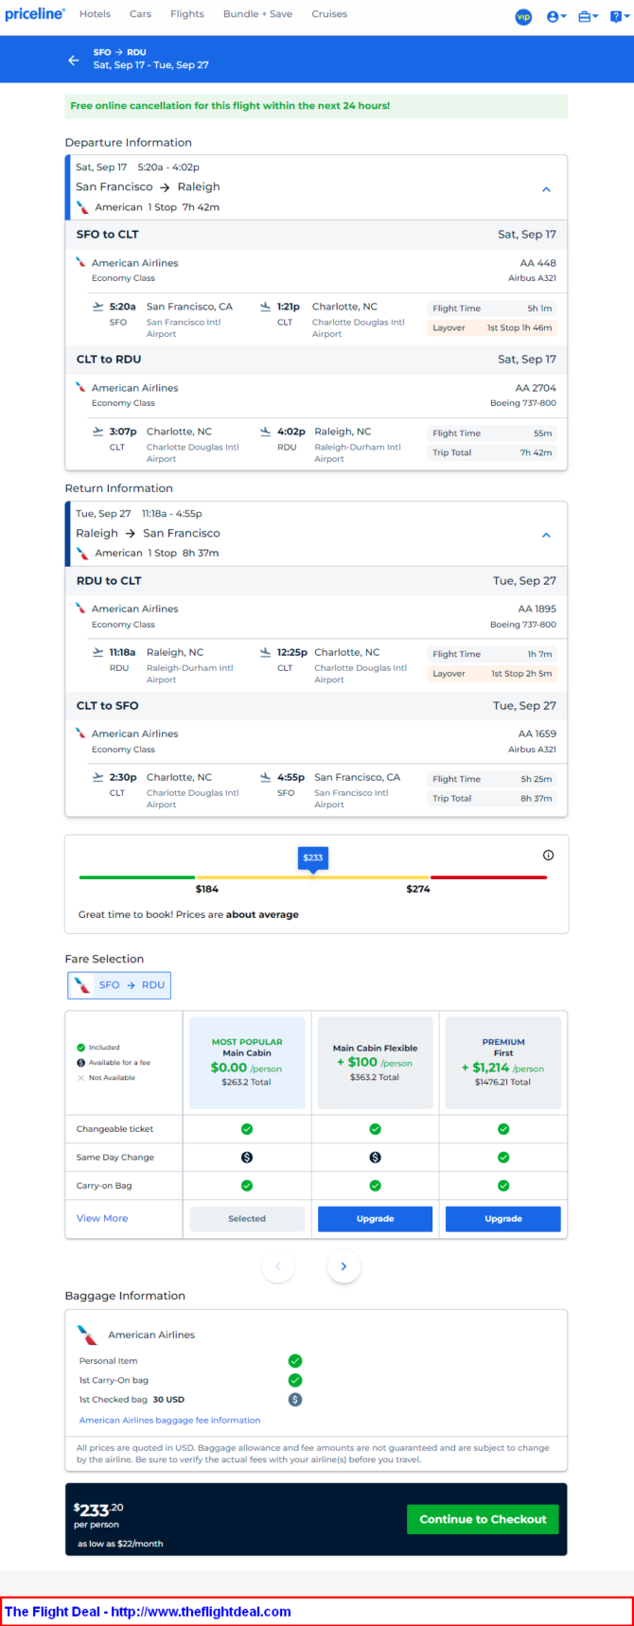This screenshot has width=634, height=1626.
Task: Click the Selected button under Main Cabin
Action: point(247,1219)
